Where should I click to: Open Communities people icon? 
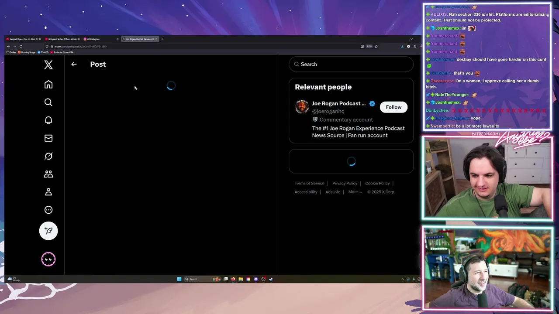point(48,174)
